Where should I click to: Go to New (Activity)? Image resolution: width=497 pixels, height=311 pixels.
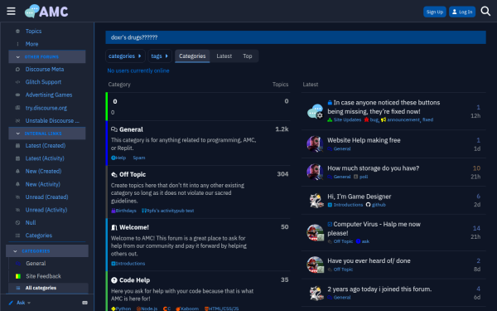43,184
